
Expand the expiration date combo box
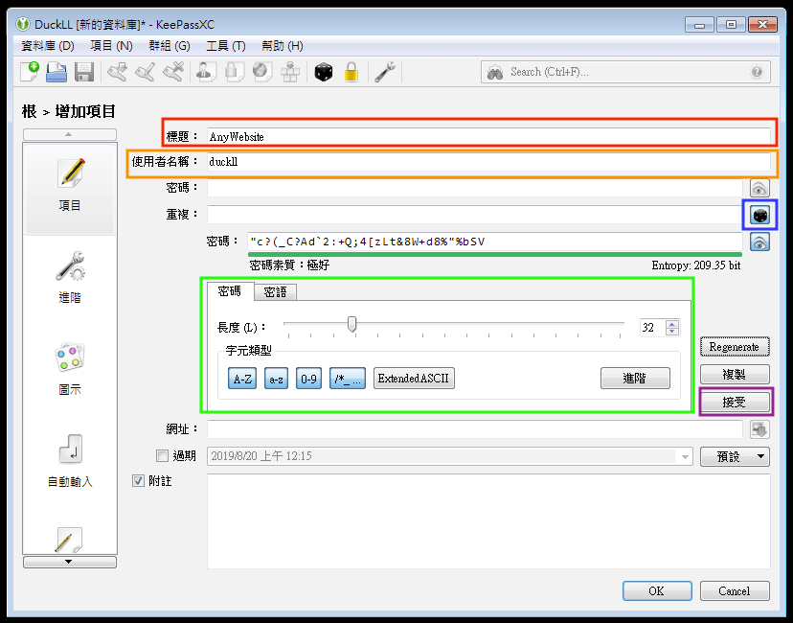pos(684,457)
